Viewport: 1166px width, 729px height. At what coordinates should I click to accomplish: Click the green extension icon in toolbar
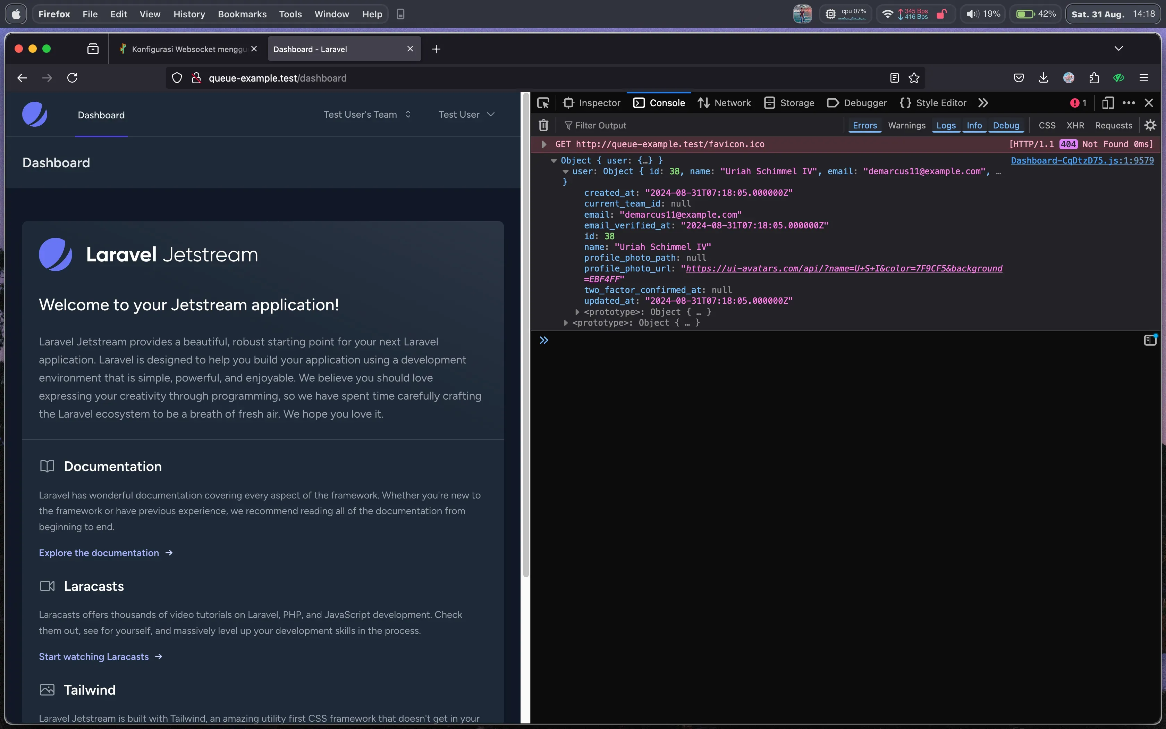pyautogui.click(x=1119, y=78)
